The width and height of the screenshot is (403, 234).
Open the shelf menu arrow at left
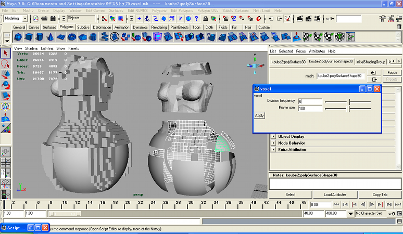click(x=7, y=41)
